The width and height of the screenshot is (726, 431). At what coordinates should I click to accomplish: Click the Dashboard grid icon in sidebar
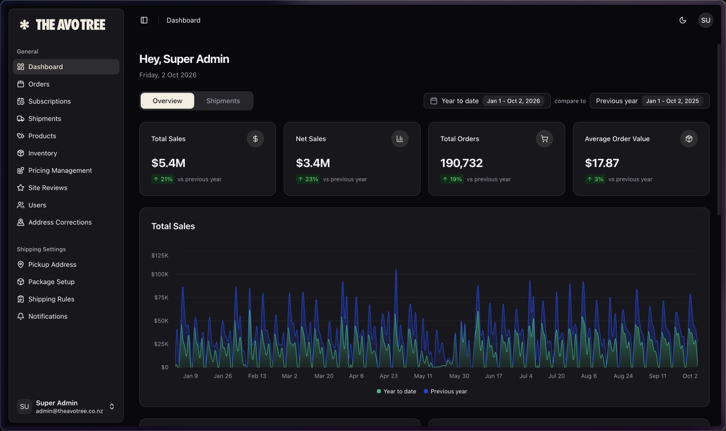(21, 67)
